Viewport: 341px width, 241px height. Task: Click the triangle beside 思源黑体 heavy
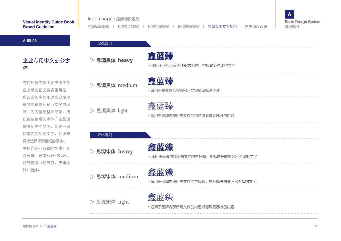(x=92, y=60)
